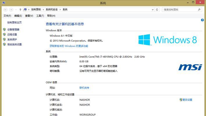Open the 工具(T) menu
Viewport: 206px width, 116px height.
pyautogui.click(x=40, y=16)
